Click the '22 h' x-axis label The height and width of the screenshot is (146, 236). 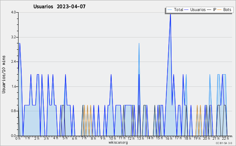pos(225,139)
